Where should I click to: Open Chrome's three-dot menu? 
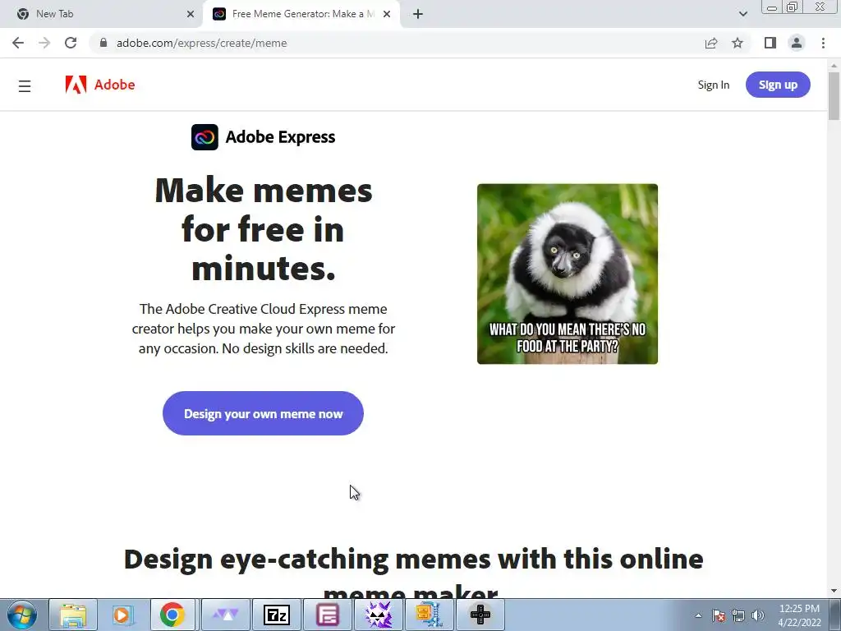click(823, 43)
